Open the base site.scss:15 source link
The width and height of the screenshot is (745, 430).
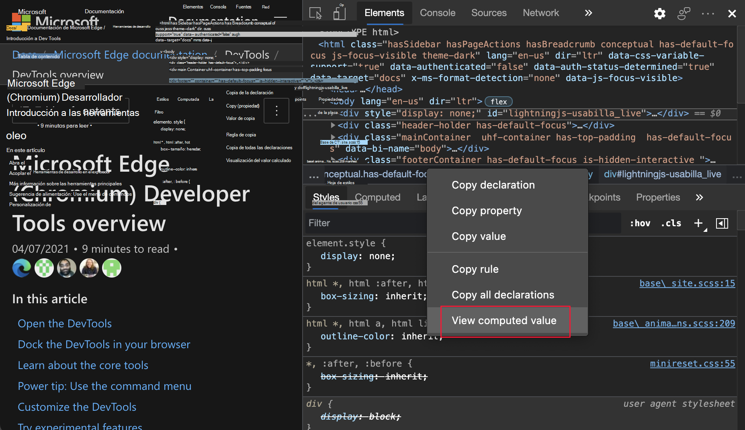pyautogui.click(x=687, y=284)
